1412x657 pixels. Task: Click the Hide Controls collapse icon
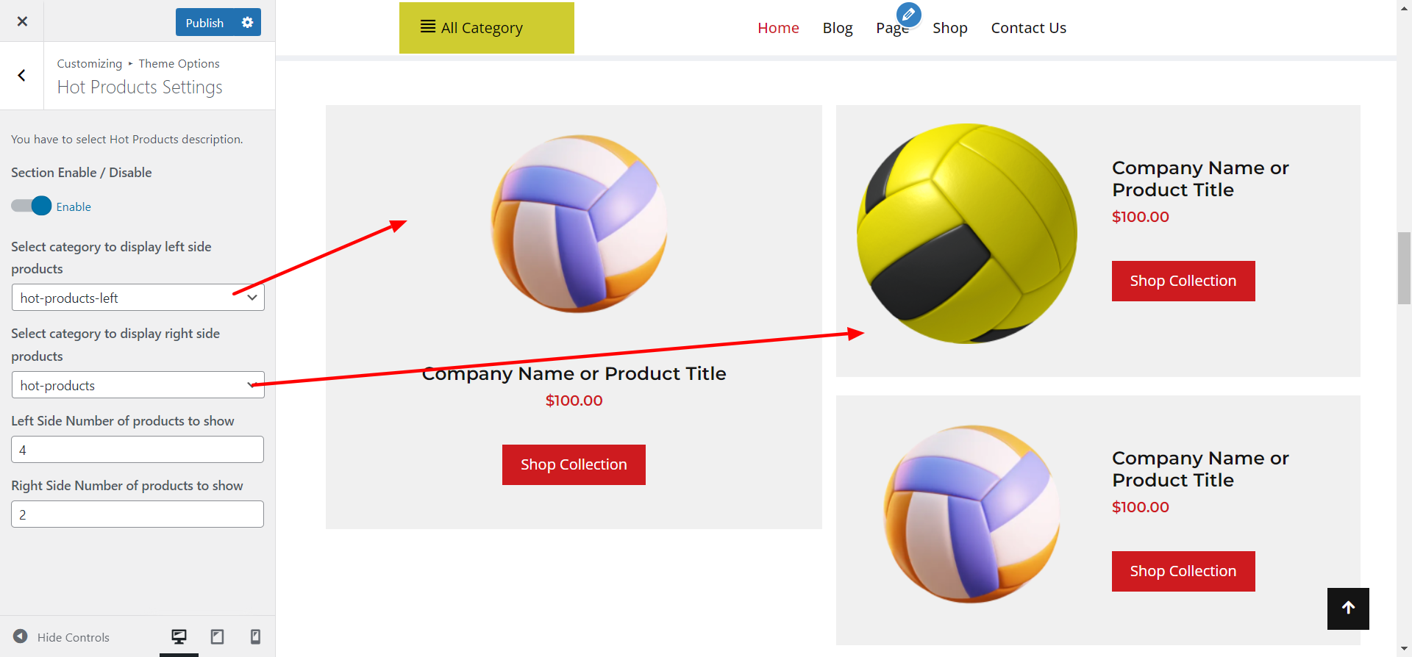pyautogui.click(x=21, y=636)
